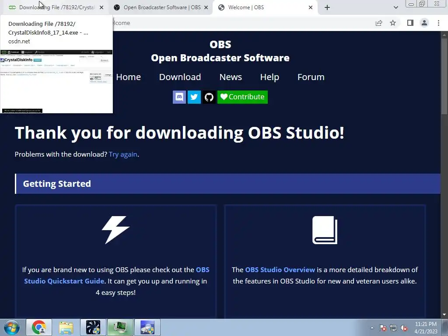Open News in OBS navigation

click(231, 77)
